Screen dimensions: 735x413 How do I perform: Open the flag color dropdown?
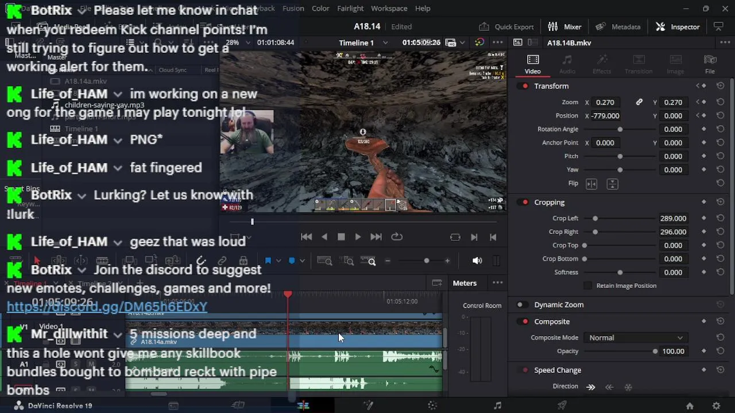tap(278, 261)
